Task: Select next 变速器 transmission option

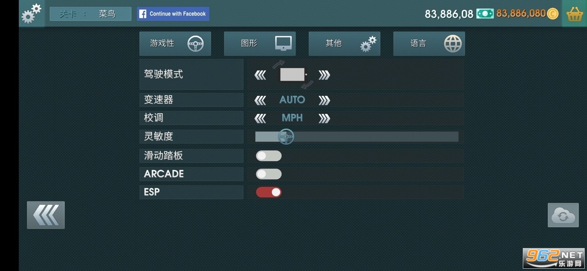Action: (324, 100)
